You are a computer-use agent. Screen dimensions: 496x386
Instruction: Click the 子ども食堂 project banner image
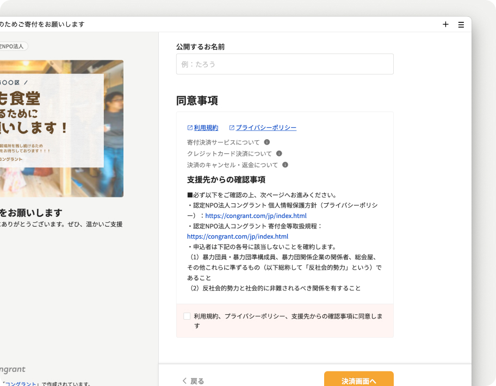[x=61, y=129]
